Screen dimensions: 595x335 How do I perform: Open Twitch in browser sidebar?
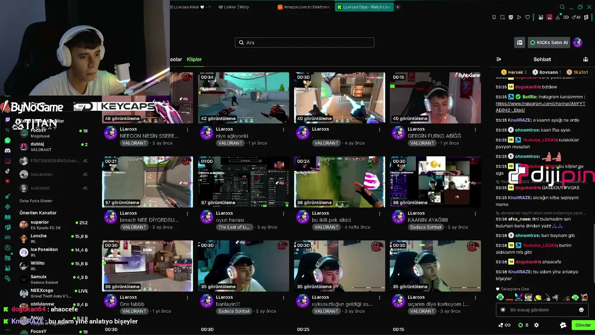coord(7,120)
